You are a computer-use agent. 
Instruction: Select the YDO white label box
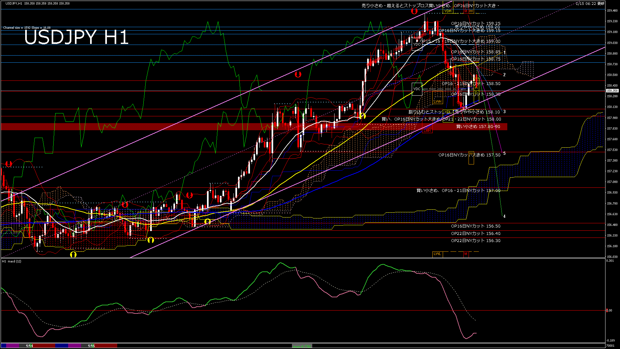click(417, 44)
